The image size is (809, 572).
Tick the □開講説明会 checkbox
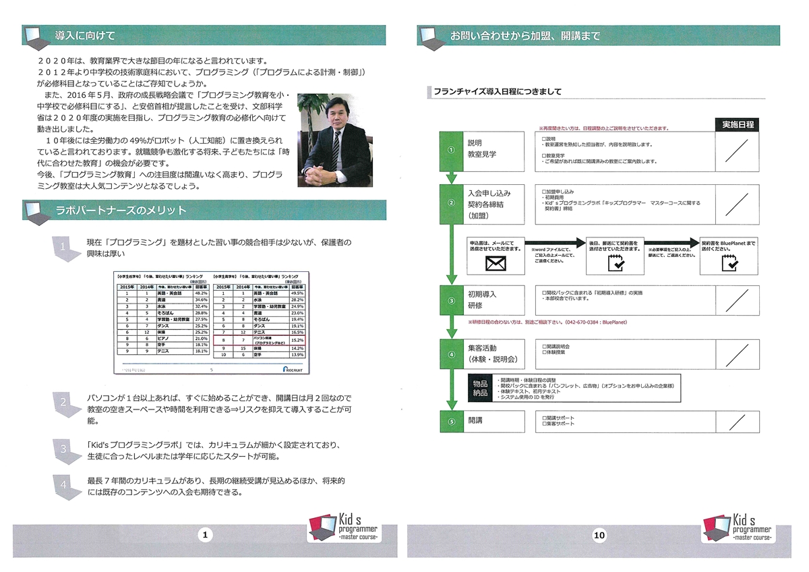pyautogui.click(x=543, y=345)
